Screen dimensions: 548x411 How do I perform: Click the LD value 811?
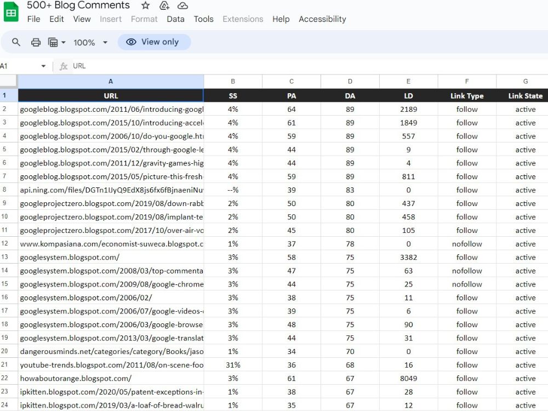(x=408, y=176)
